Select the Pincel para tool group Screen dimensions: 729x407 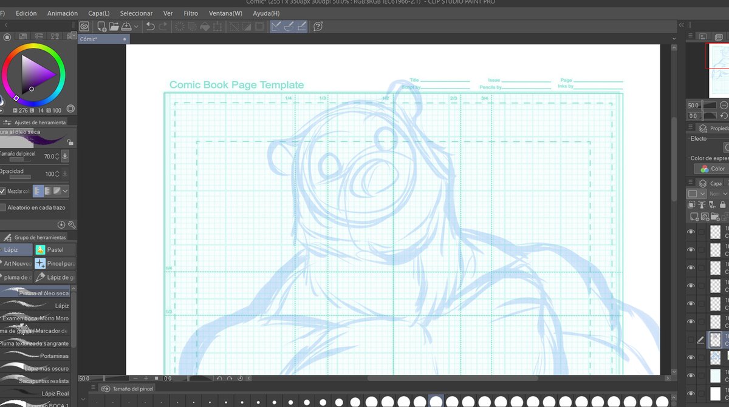click(x=55, y=264)
